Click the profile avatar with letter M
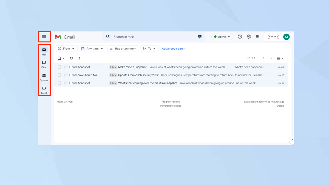 286,36
